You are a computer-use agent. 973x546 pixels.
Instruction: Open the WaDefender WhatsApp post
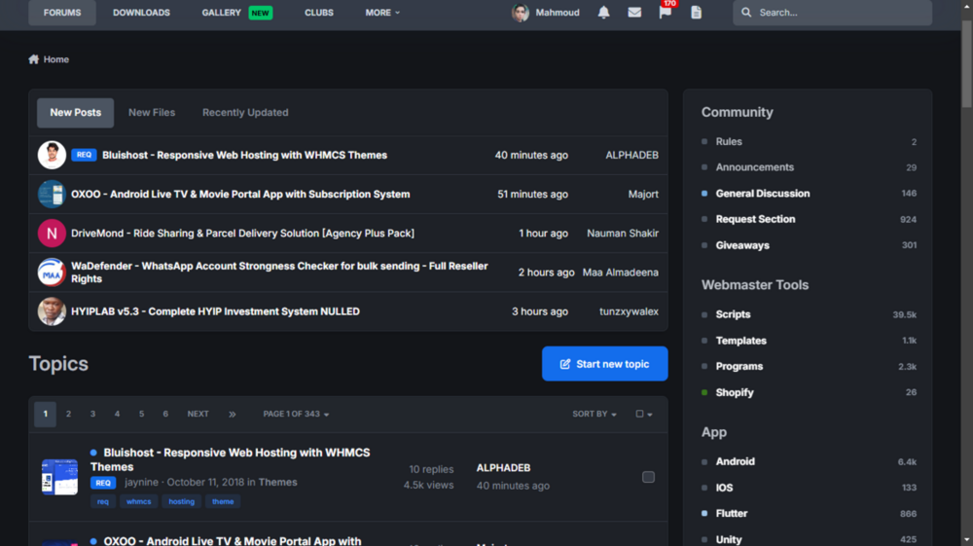tap(279, 273)
